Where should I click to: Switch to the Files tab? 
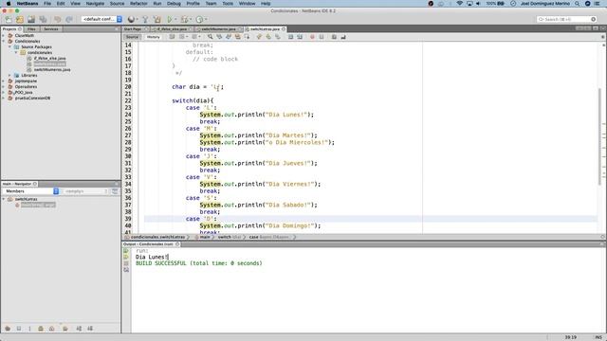pos(31,29)
